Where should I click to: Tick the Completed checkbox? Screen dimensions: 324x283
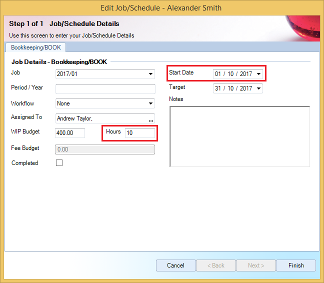[x=59, y=163]
